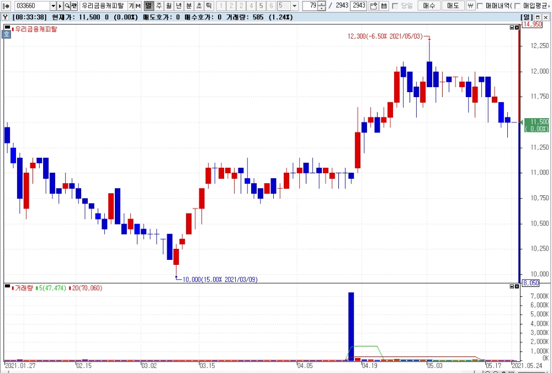This screenshot has width=552, height=373.
Task: Click the total count field showing 2943
Action: coord(359,6)
